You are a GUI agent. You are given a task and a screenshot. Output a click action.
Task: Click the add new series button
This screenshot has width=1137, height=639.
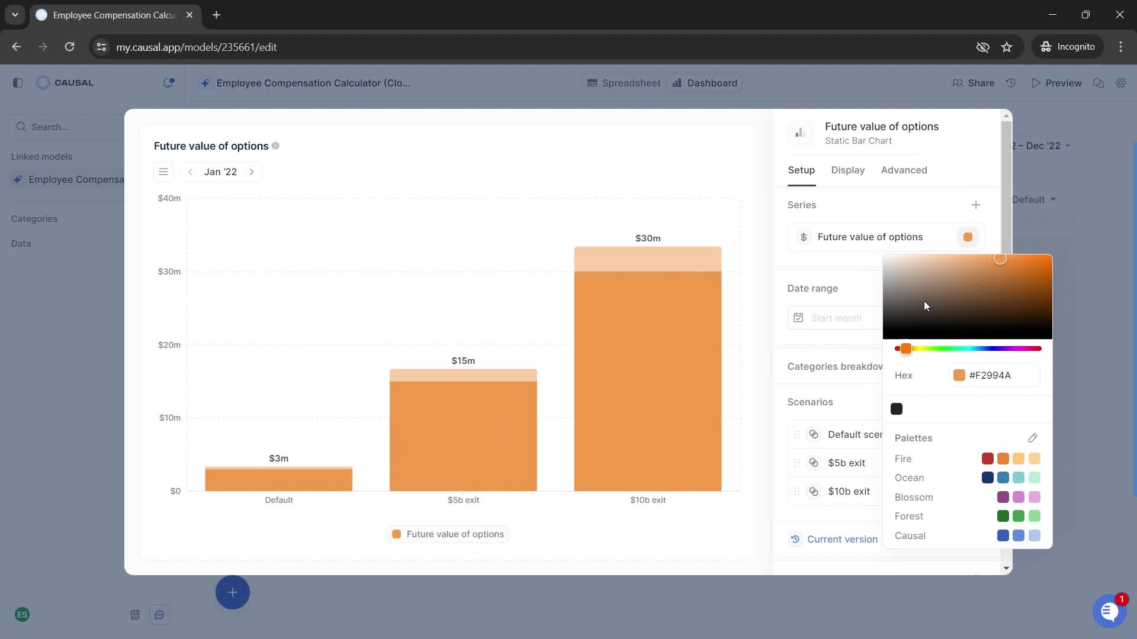point(976,205)
